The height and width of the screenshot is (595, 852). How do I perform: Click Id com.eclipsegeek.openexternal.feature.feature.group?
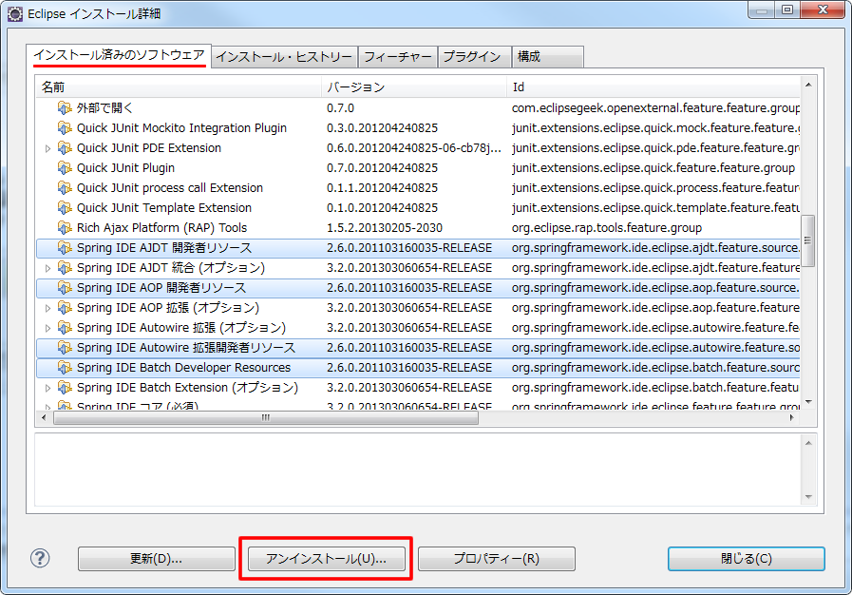pyautogui.click(x=655, y=107)
